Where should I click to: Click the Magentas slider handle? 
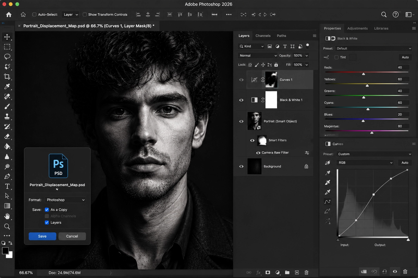coord(372,132)
